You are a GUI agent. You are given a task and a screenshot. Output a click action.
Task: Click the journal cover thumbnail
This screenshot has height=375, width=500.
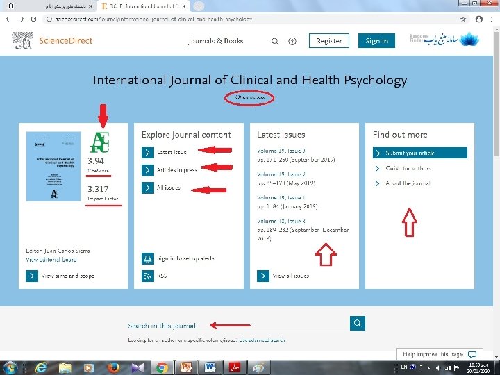pos(53,166)
